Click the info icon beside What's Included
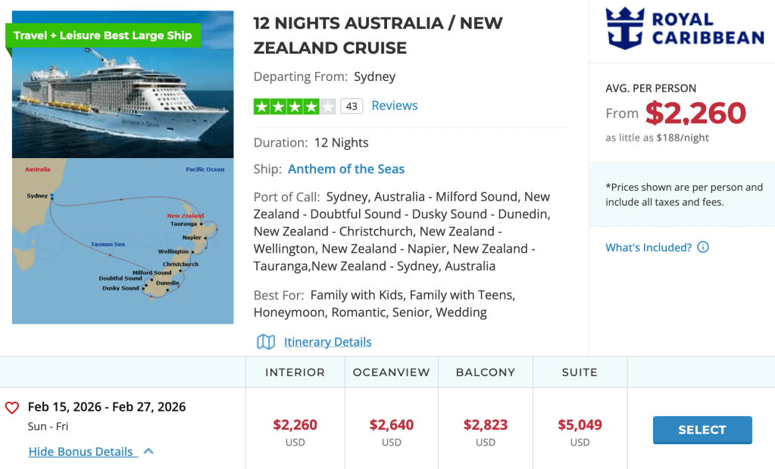 click(703, 247)
